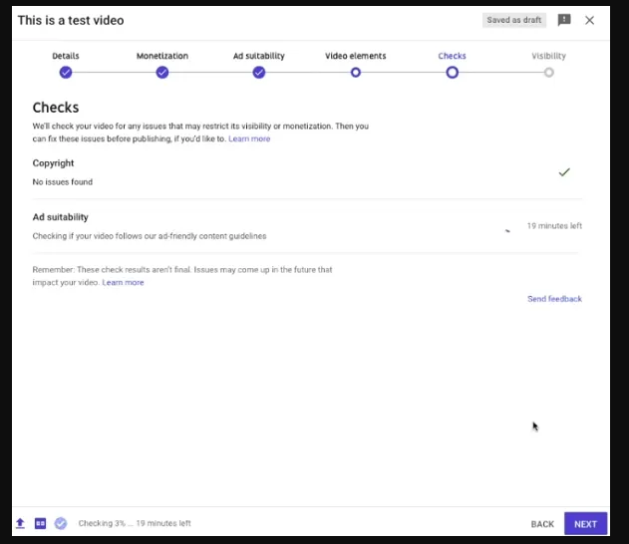This screenshot has width=629, height=544.
Task: Close the upload dialog with the X icon
Action: (x=590, y=20)
